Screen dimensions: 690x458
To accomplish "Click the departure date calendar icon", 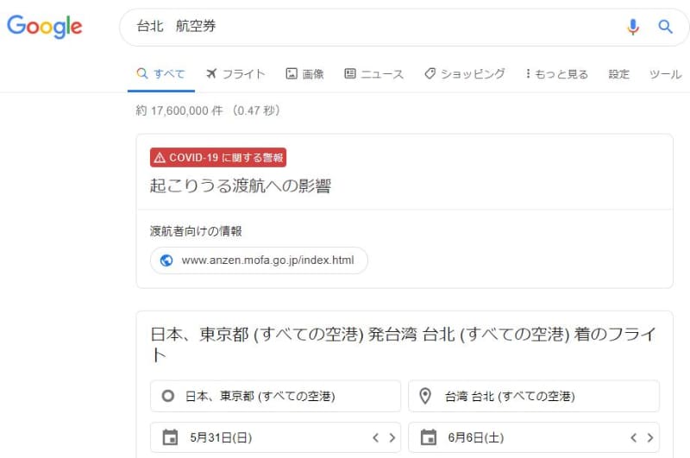I will [x=170, y=437].
